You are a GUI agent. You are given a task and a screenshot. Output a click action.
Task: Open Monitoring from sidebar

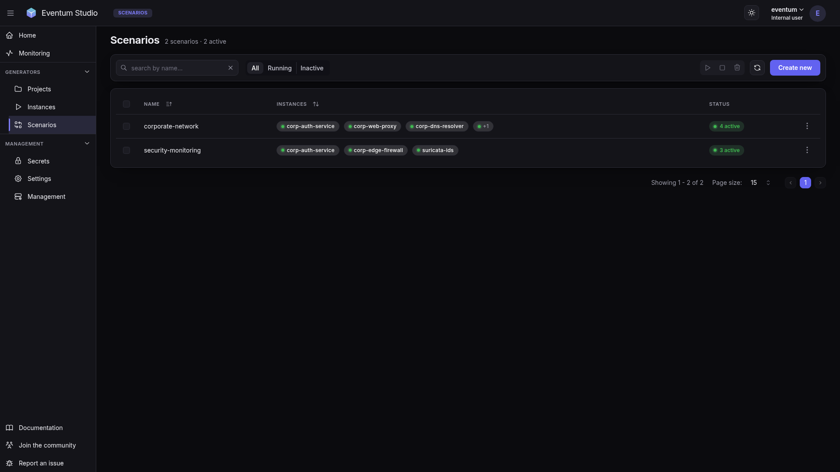(x=48, y=53)
